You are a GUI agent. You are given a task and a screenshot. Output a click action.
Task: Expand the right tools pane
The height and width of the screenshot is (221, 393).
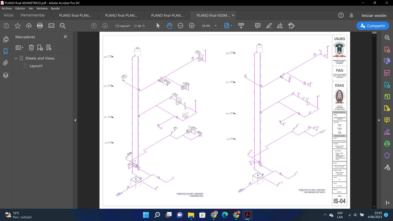[387, 203]
